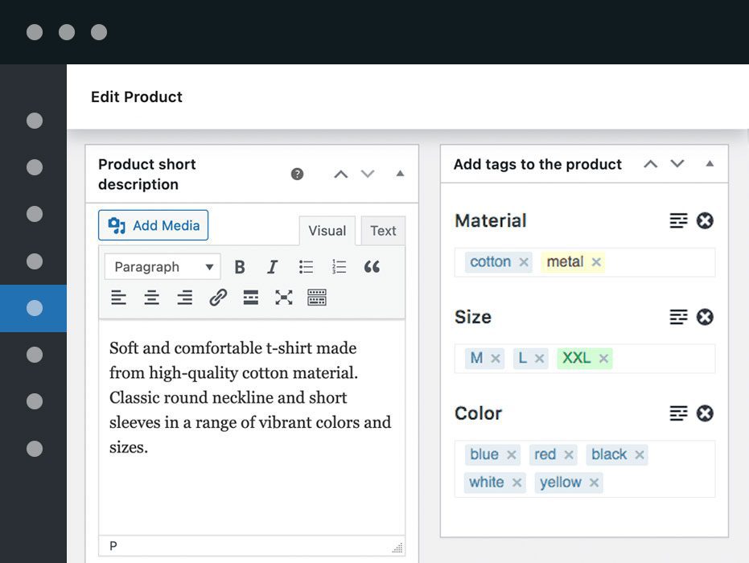Click the cotton tag label

tap(491, 262)
